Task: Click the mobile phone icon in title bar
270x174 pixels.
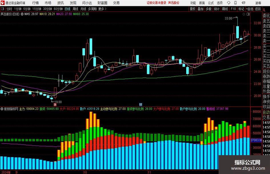Action: [x=235, y=3]
